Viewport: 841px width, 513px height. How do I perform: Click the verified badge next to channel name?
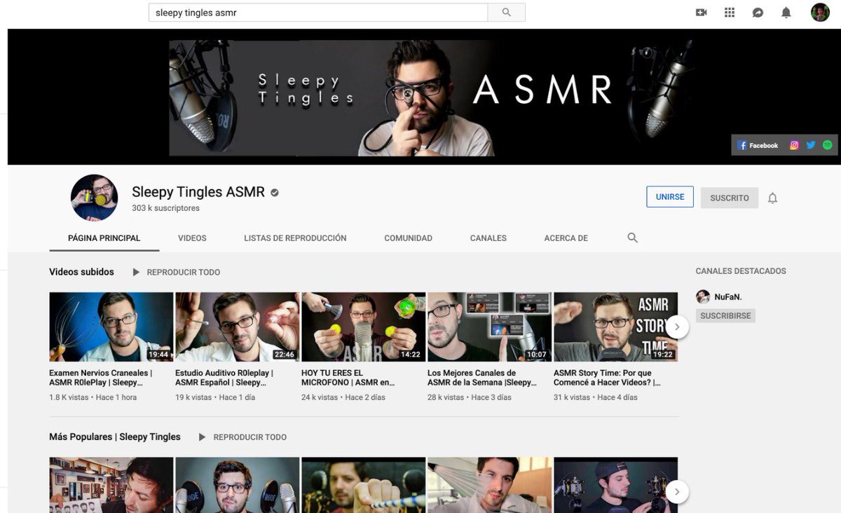coord(275,192)
